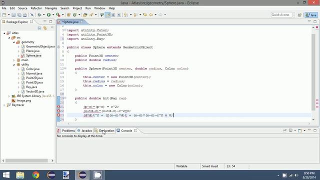Switch to the Javadoc tab
Viewport: 320px width, 180px height.
[x=84, y=130]
